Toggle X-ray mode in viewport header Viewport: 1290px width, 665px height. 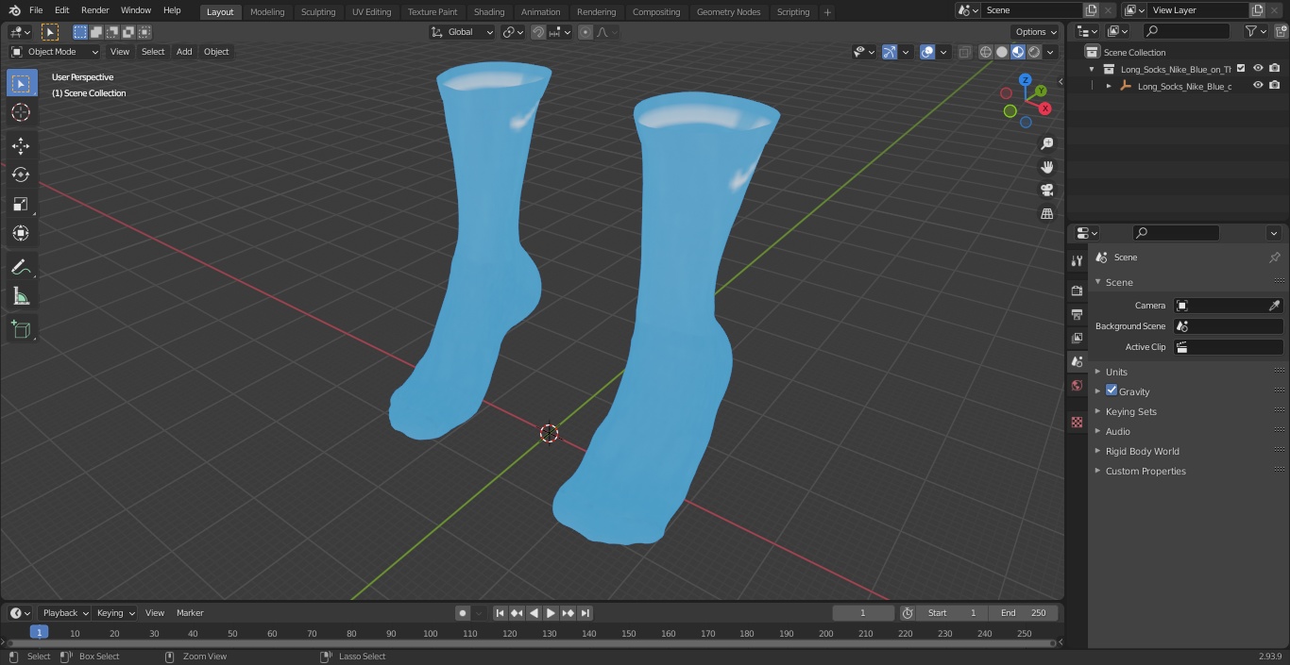(x=964, y=52)
